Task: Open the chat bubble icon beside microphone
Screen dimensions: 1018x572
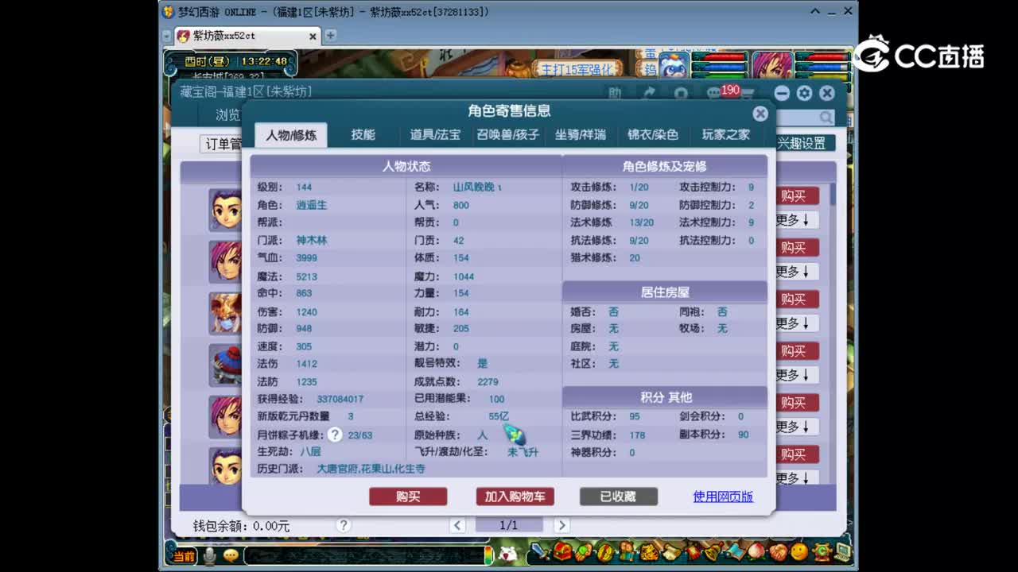Action: pos(231,555)
